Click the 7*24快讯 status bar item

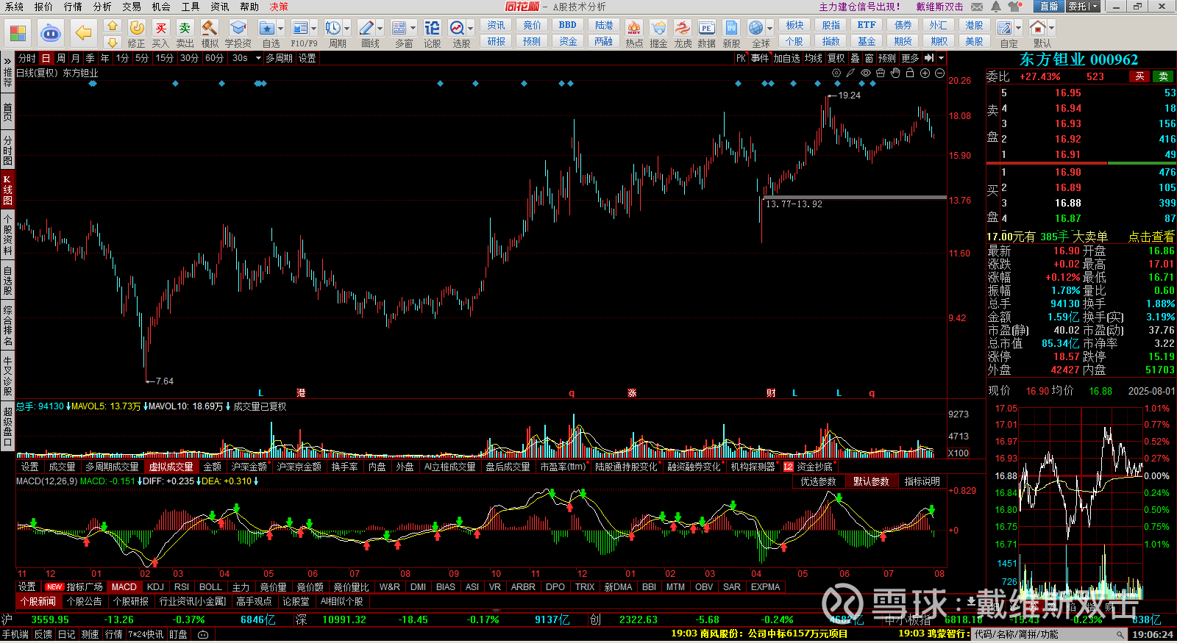tap(146, 634)
